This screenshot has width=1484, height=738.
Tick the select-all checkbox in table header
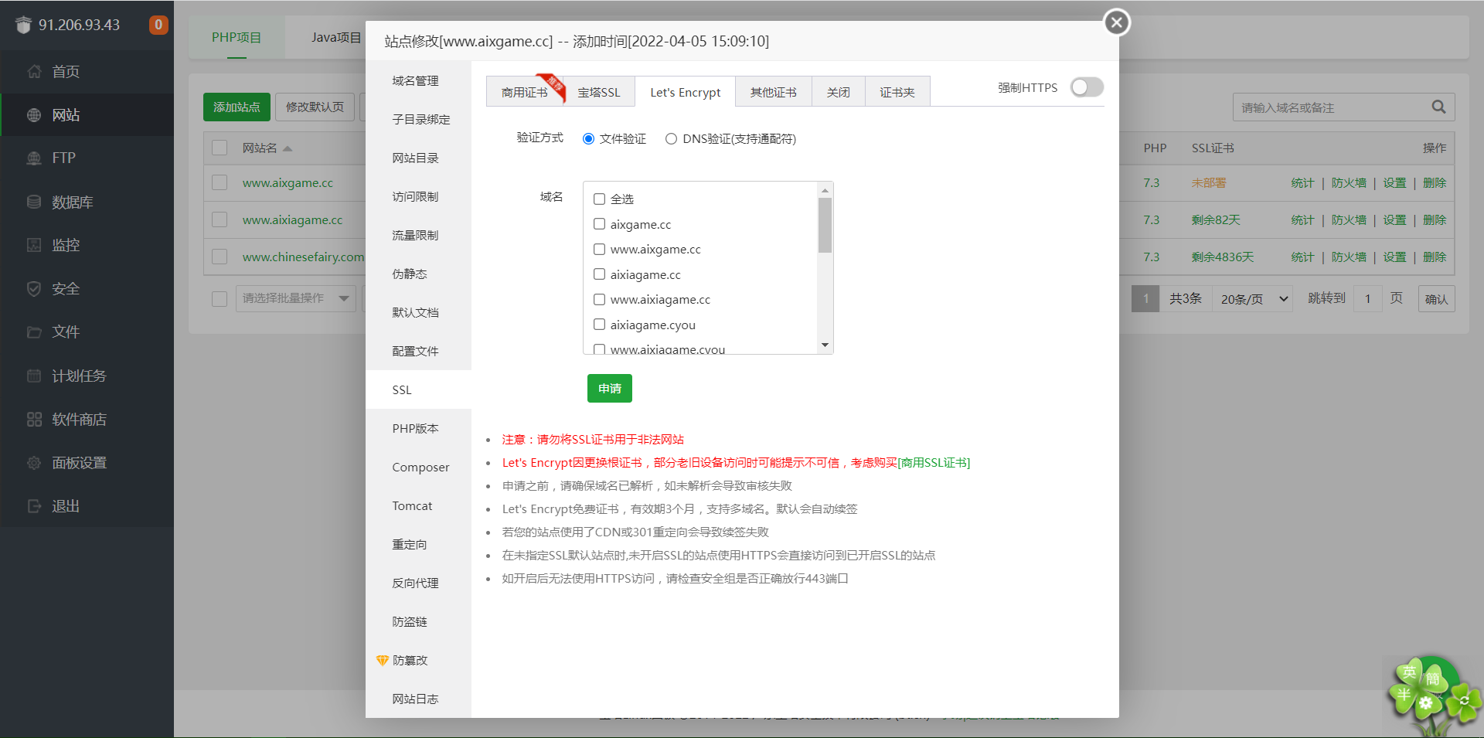[220, 148]
